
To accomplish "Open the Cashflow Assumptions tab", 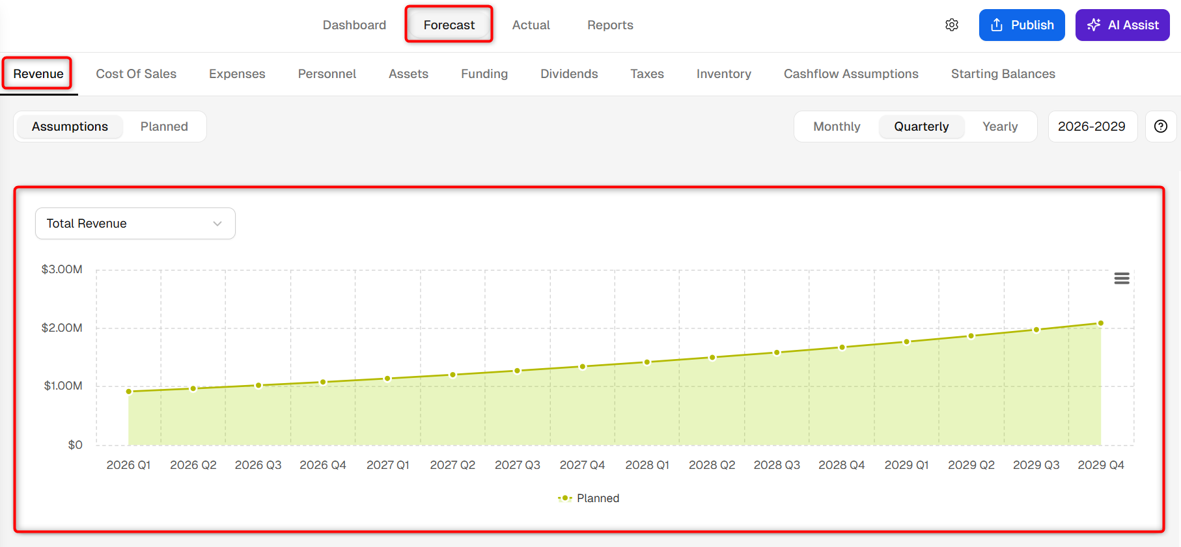I will tap(851, 73).
